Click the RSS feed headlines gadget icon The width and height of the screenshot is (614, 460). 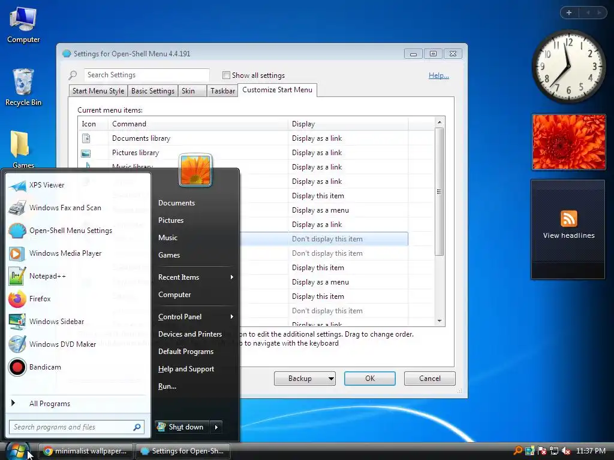[x=568, y=219]
